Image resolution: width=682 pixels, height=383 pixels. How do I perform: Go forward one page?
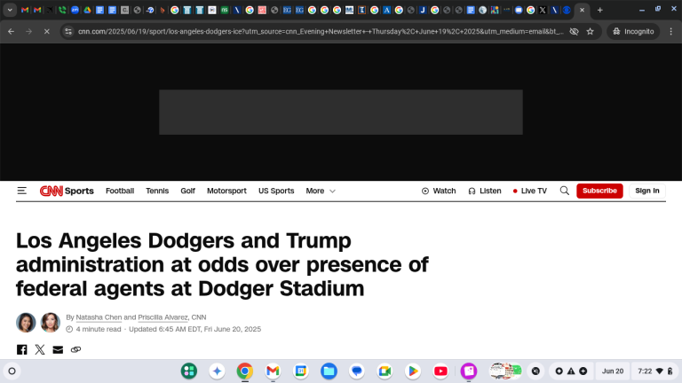click(28, 31)
